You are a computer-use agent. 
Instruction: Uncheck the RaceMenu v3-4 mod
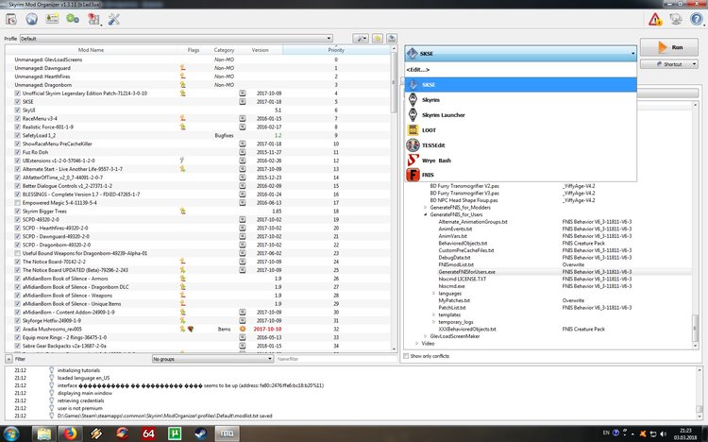(18, 118)
